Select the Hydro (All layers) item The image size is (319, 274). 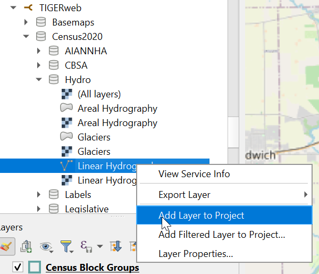99,94
